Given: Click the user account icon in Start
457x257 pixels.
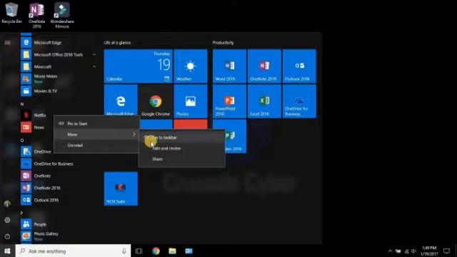Looking at the screenshot, I should point(7,203).
